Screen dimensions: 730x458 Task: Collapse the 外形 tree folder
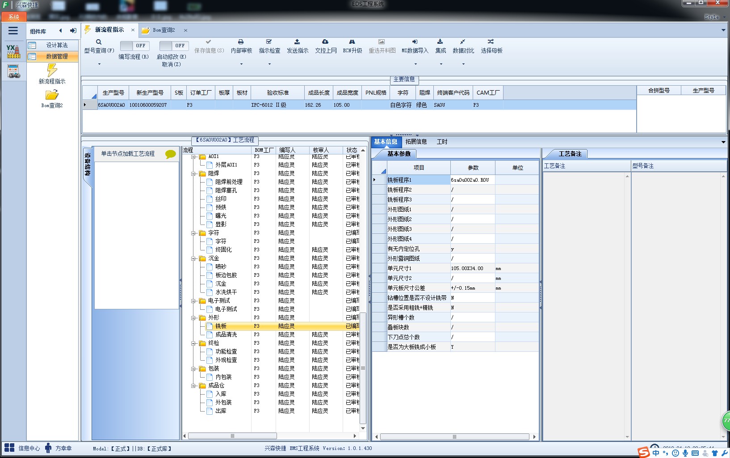194,317
